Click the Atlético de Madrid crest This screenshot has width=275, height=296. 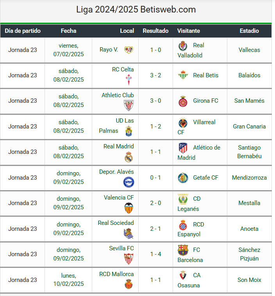183,148
